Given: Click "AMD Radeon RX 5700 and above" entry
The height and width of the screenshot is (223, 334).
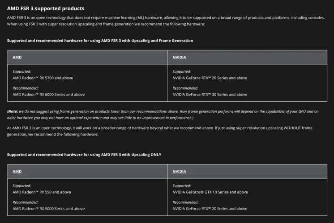Looking at the screenshot, I should click(43, 78).
